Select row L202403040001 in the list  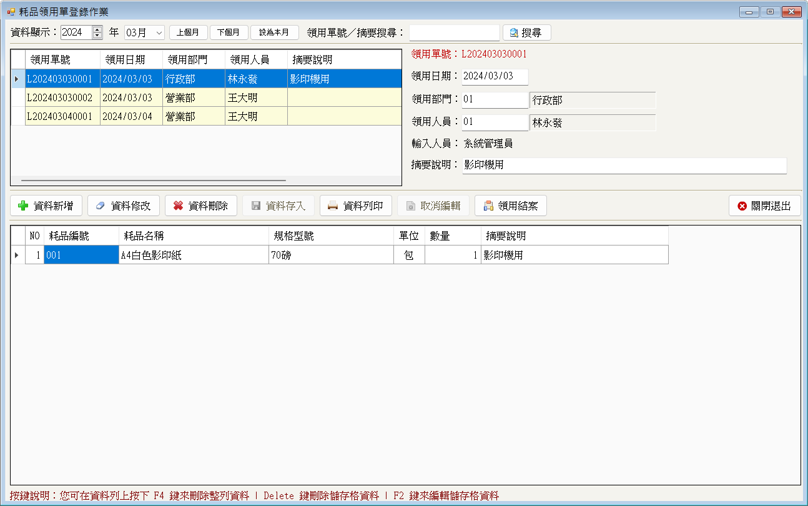[206, 116]
